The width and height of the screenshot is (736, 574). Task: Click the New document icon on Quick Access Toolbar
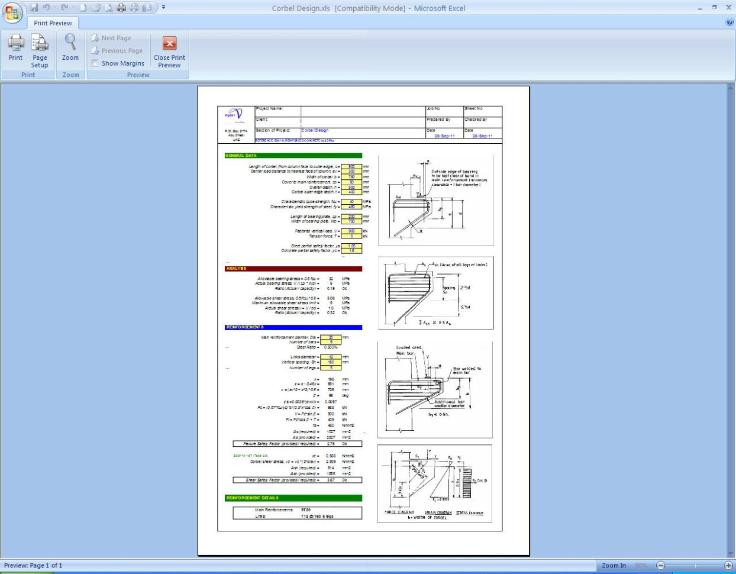click(x=84, y=7)
